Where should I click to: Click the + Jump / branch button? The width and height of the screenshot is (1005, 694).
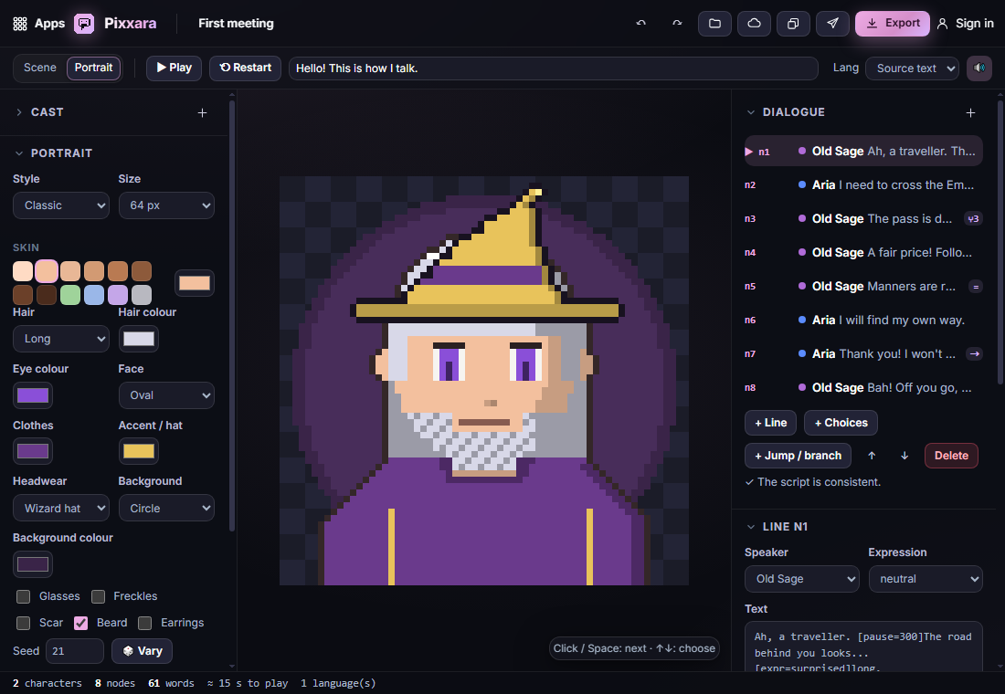(x=798, y=456)
